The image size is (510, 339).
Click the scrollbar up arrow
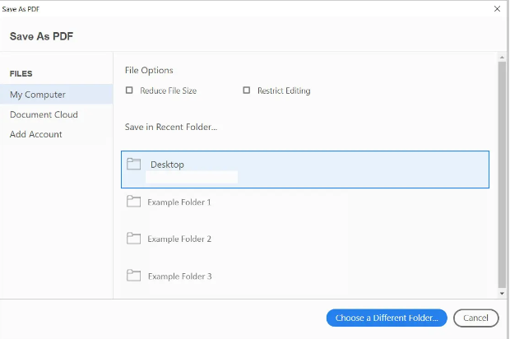click(502, 58)
